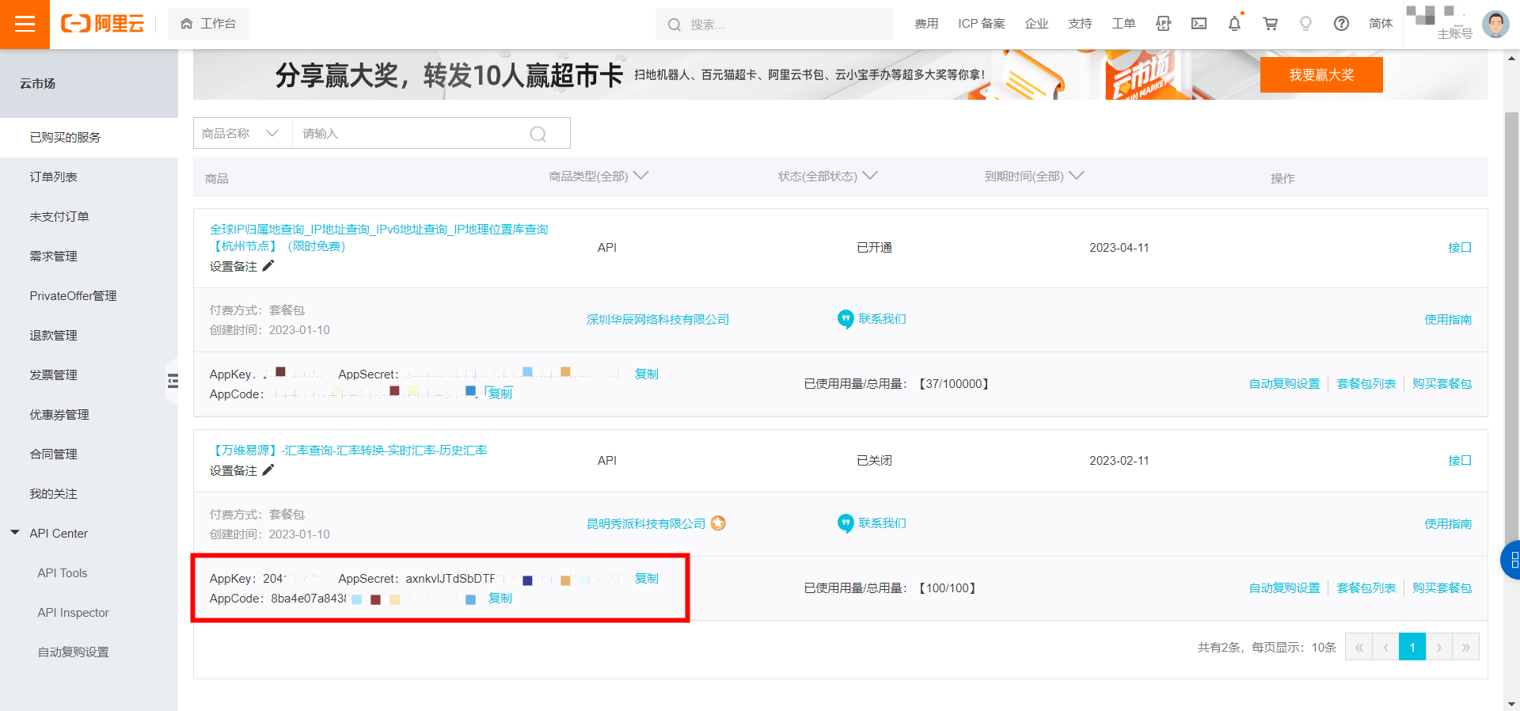This screenshot has width=1520, height=711.
Task: Open the 万维易源 汇率查询 product link
Action: coord(348,451)
